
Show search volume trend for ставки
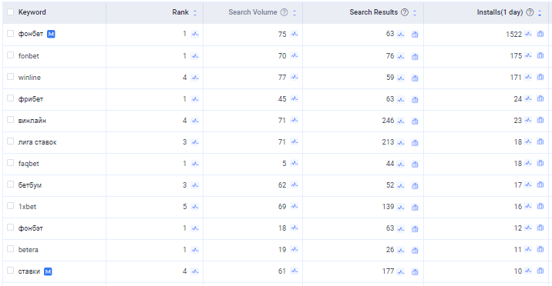click(295, 271)
